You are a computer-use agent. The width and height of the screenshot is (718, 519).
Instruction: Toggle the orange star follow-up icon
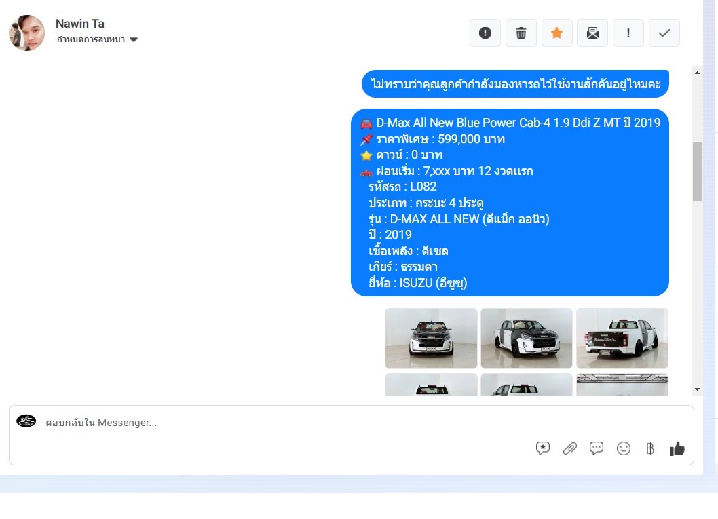556,33
